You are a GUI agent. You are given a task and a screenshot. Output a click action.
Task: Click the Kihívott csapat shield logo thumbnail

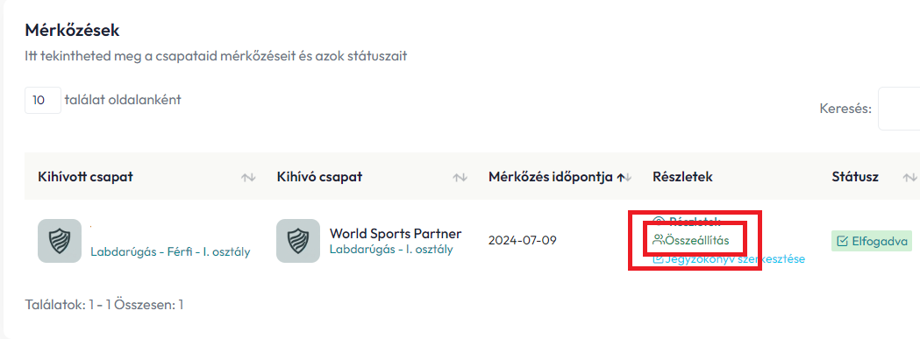[60, 241]
